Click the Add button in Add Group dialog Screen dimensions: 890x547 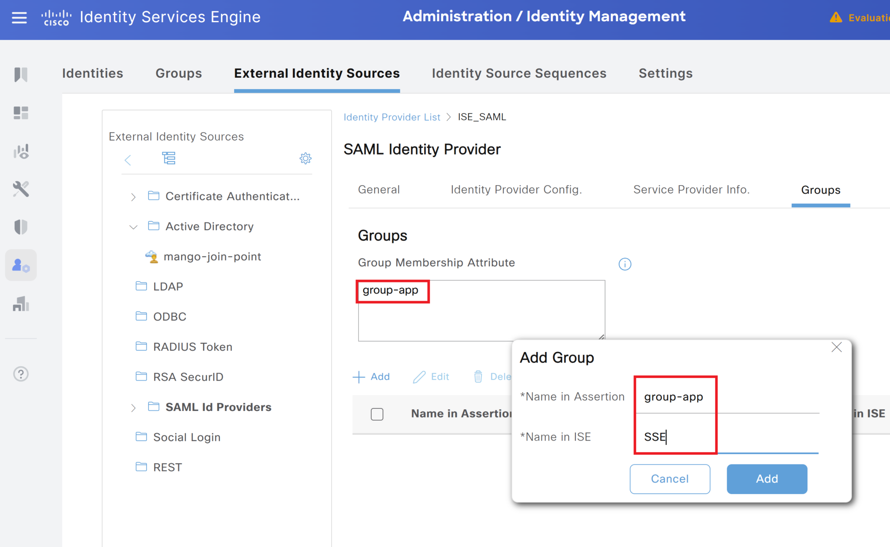[767, 479]
